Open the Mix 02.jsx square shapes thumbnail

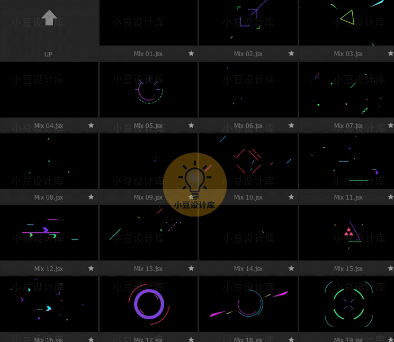(x=248, y=23)
